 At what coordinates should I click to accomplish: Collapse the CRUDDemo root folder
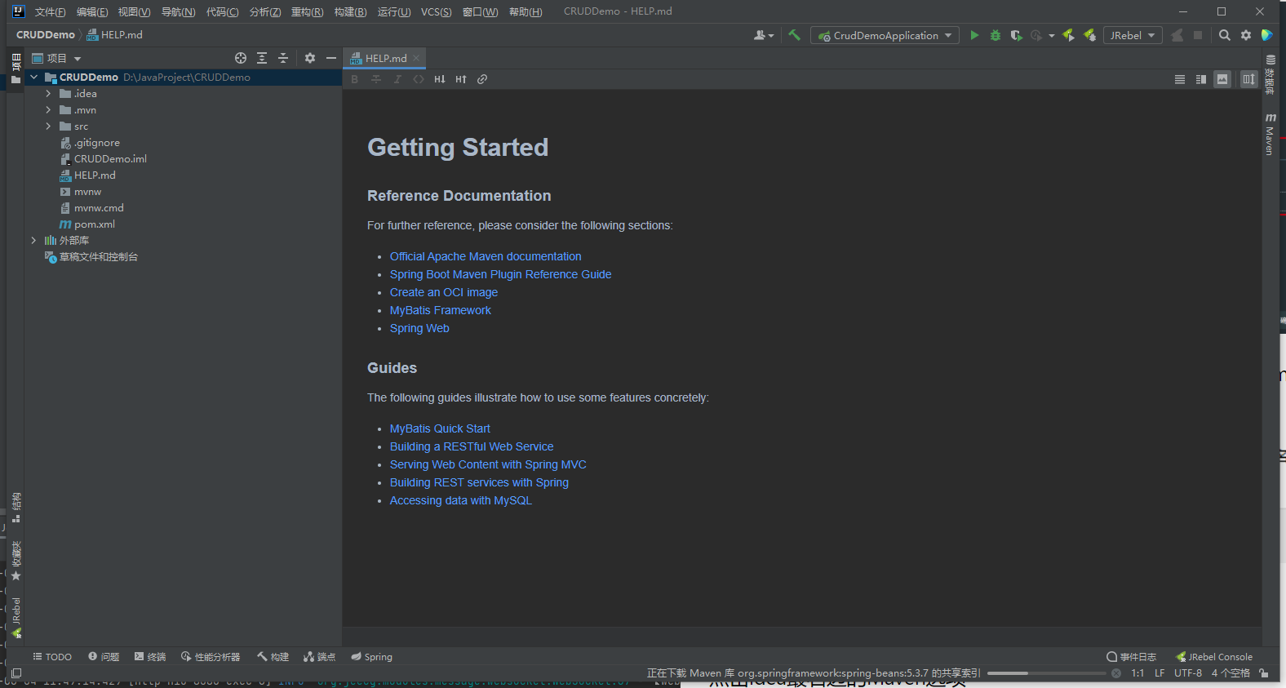(33, 78)
